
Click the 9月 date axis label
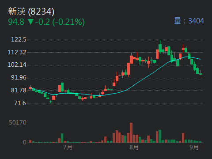click(194, 147)
